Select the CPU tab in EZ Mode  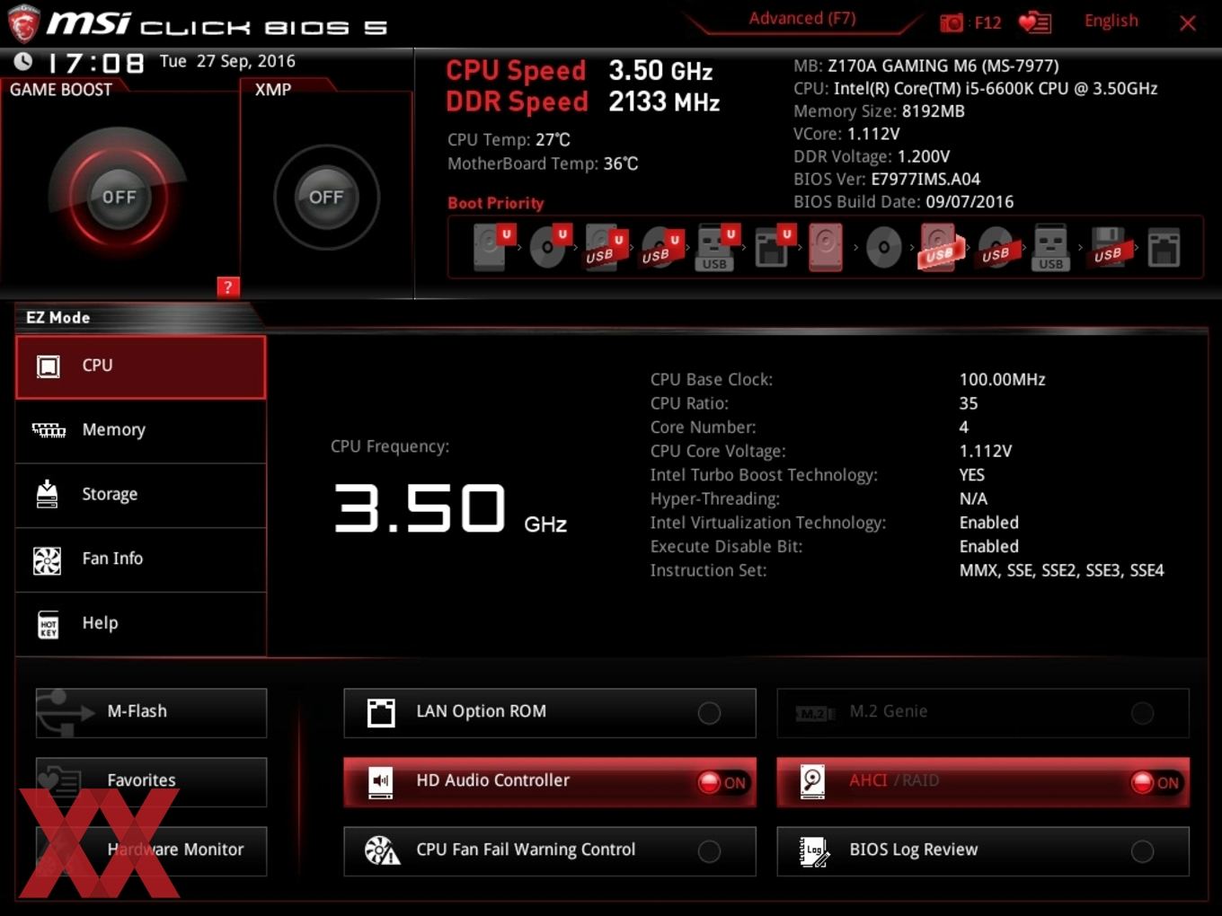tap(141, 366)
